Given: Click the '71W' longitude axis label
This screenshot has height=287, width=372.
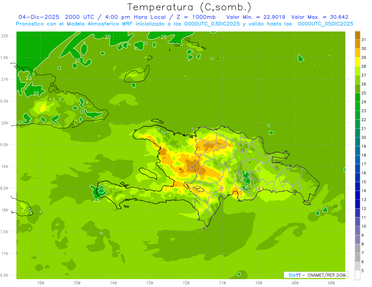Looking at the screenshot, I should click(x=222, y=283).
